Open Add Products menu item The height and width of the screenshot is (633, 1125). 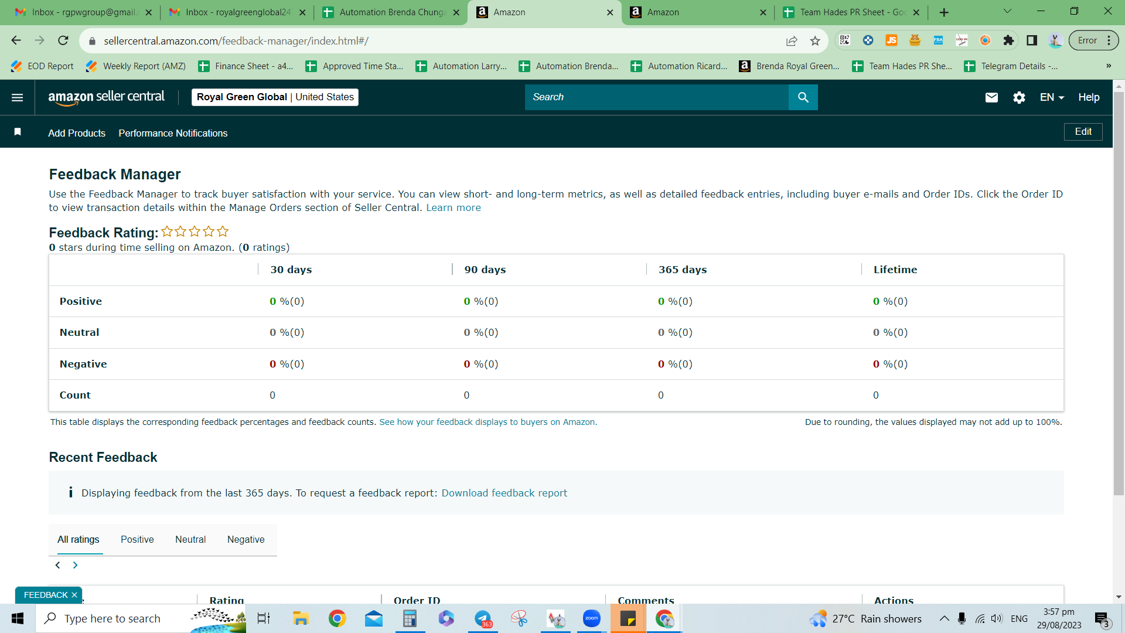77,133
